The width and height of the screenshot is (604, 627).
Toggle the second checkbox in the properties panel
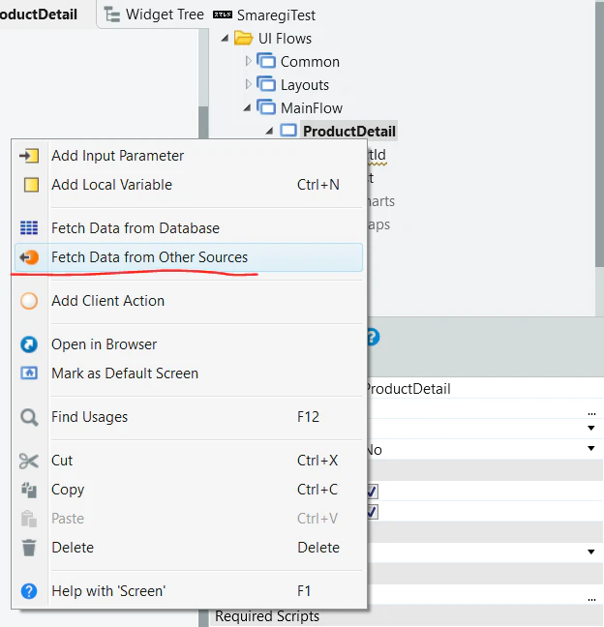[x=373, y=512]
